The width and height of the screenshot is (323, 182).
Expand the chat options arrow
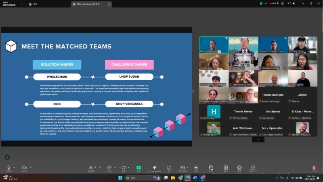(115, 167)
